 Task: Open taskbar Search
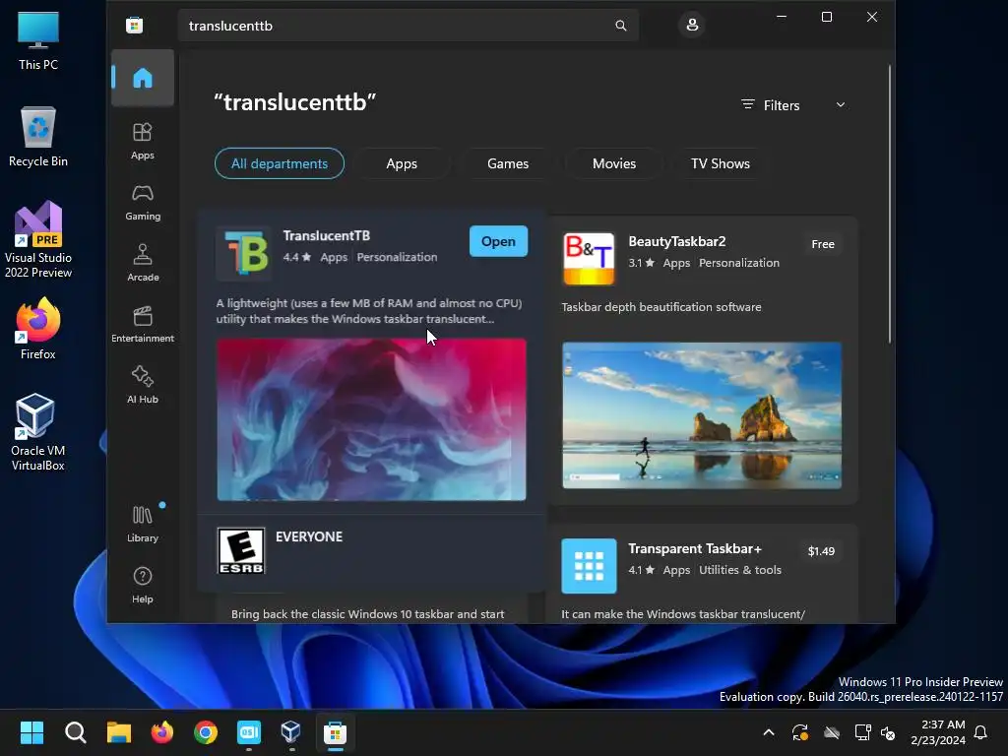[75, 732]
